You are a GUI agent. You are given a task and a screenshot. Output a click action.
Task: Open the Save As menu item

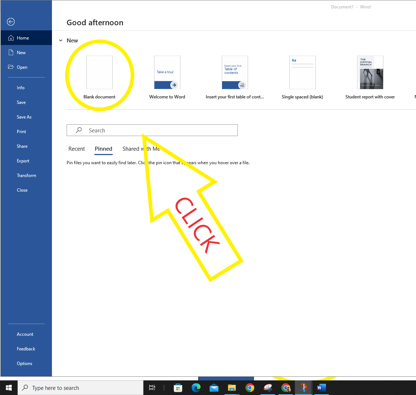click(24, 117)
